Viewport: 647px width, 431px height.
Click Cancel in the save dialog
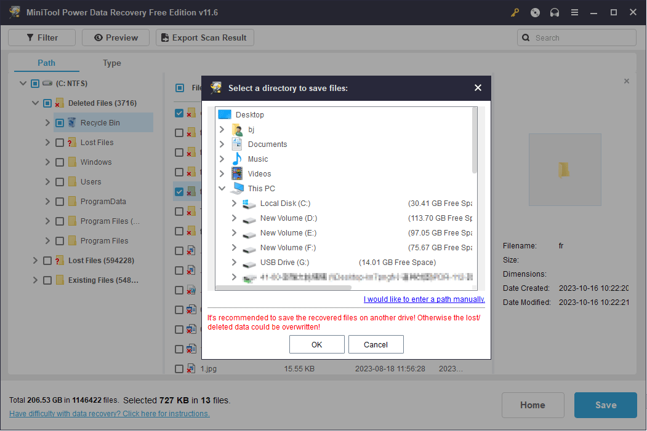click(376, 344)
